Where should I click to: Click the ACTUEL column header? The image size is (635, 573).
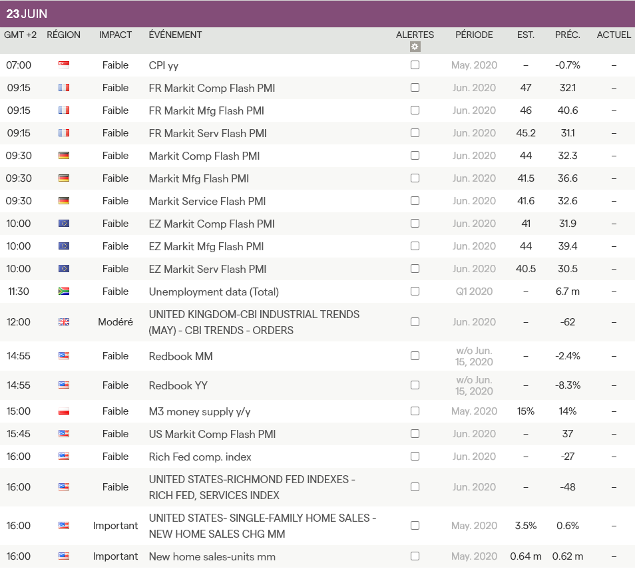click(614, 35)
